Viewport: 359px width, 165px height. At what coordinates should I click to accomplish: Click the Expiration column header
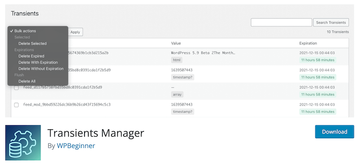(x=308, y=43)
